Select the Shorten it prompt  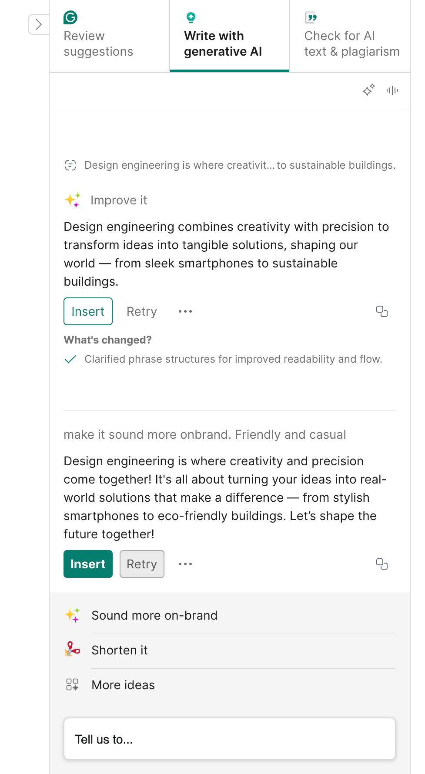[x=120, y=651]
